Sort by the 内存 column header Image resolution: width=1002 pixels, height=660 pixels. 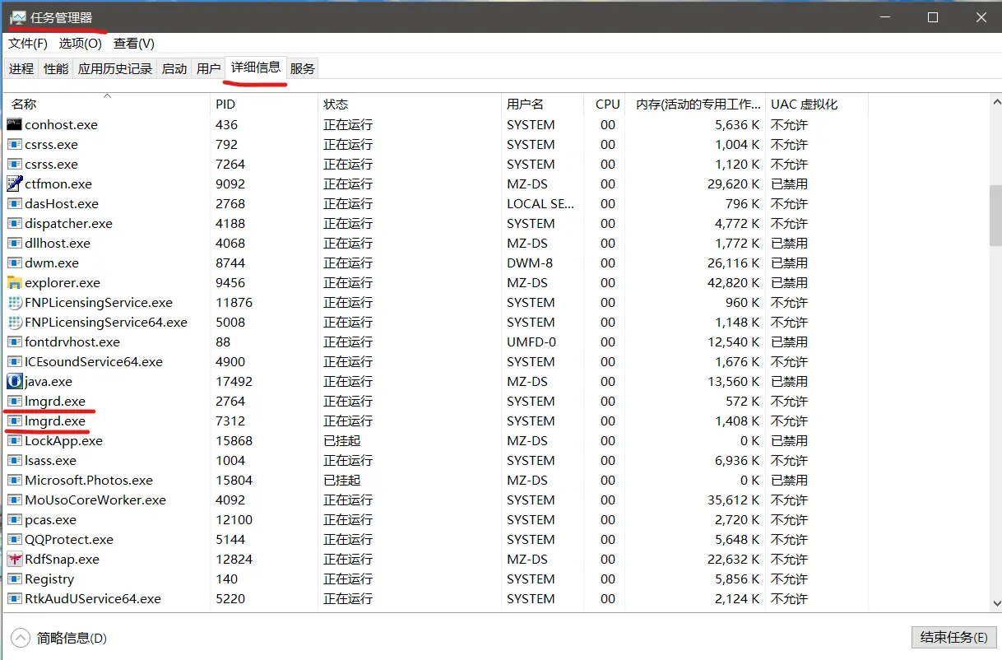(x=697, y=105)
